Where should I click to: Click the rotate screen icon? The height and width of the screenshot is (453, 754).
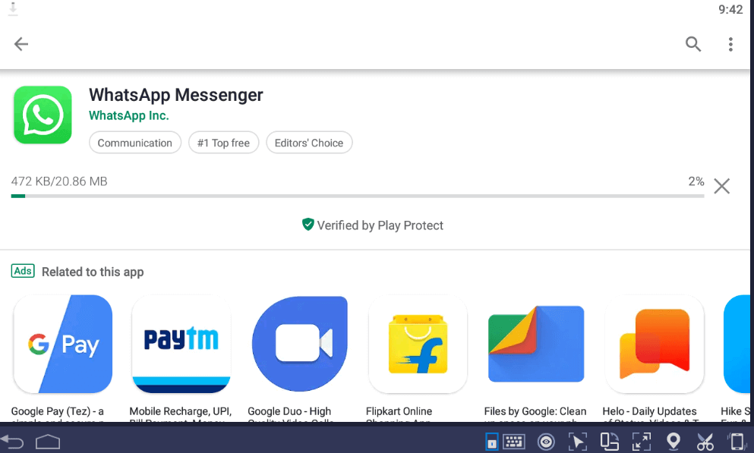click(609, 442)
